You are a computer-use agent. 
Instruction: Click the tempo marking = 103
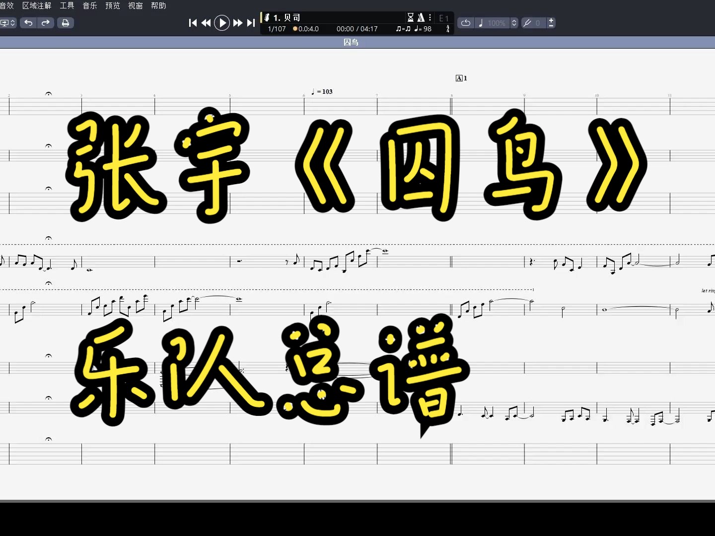pos(322,92)
